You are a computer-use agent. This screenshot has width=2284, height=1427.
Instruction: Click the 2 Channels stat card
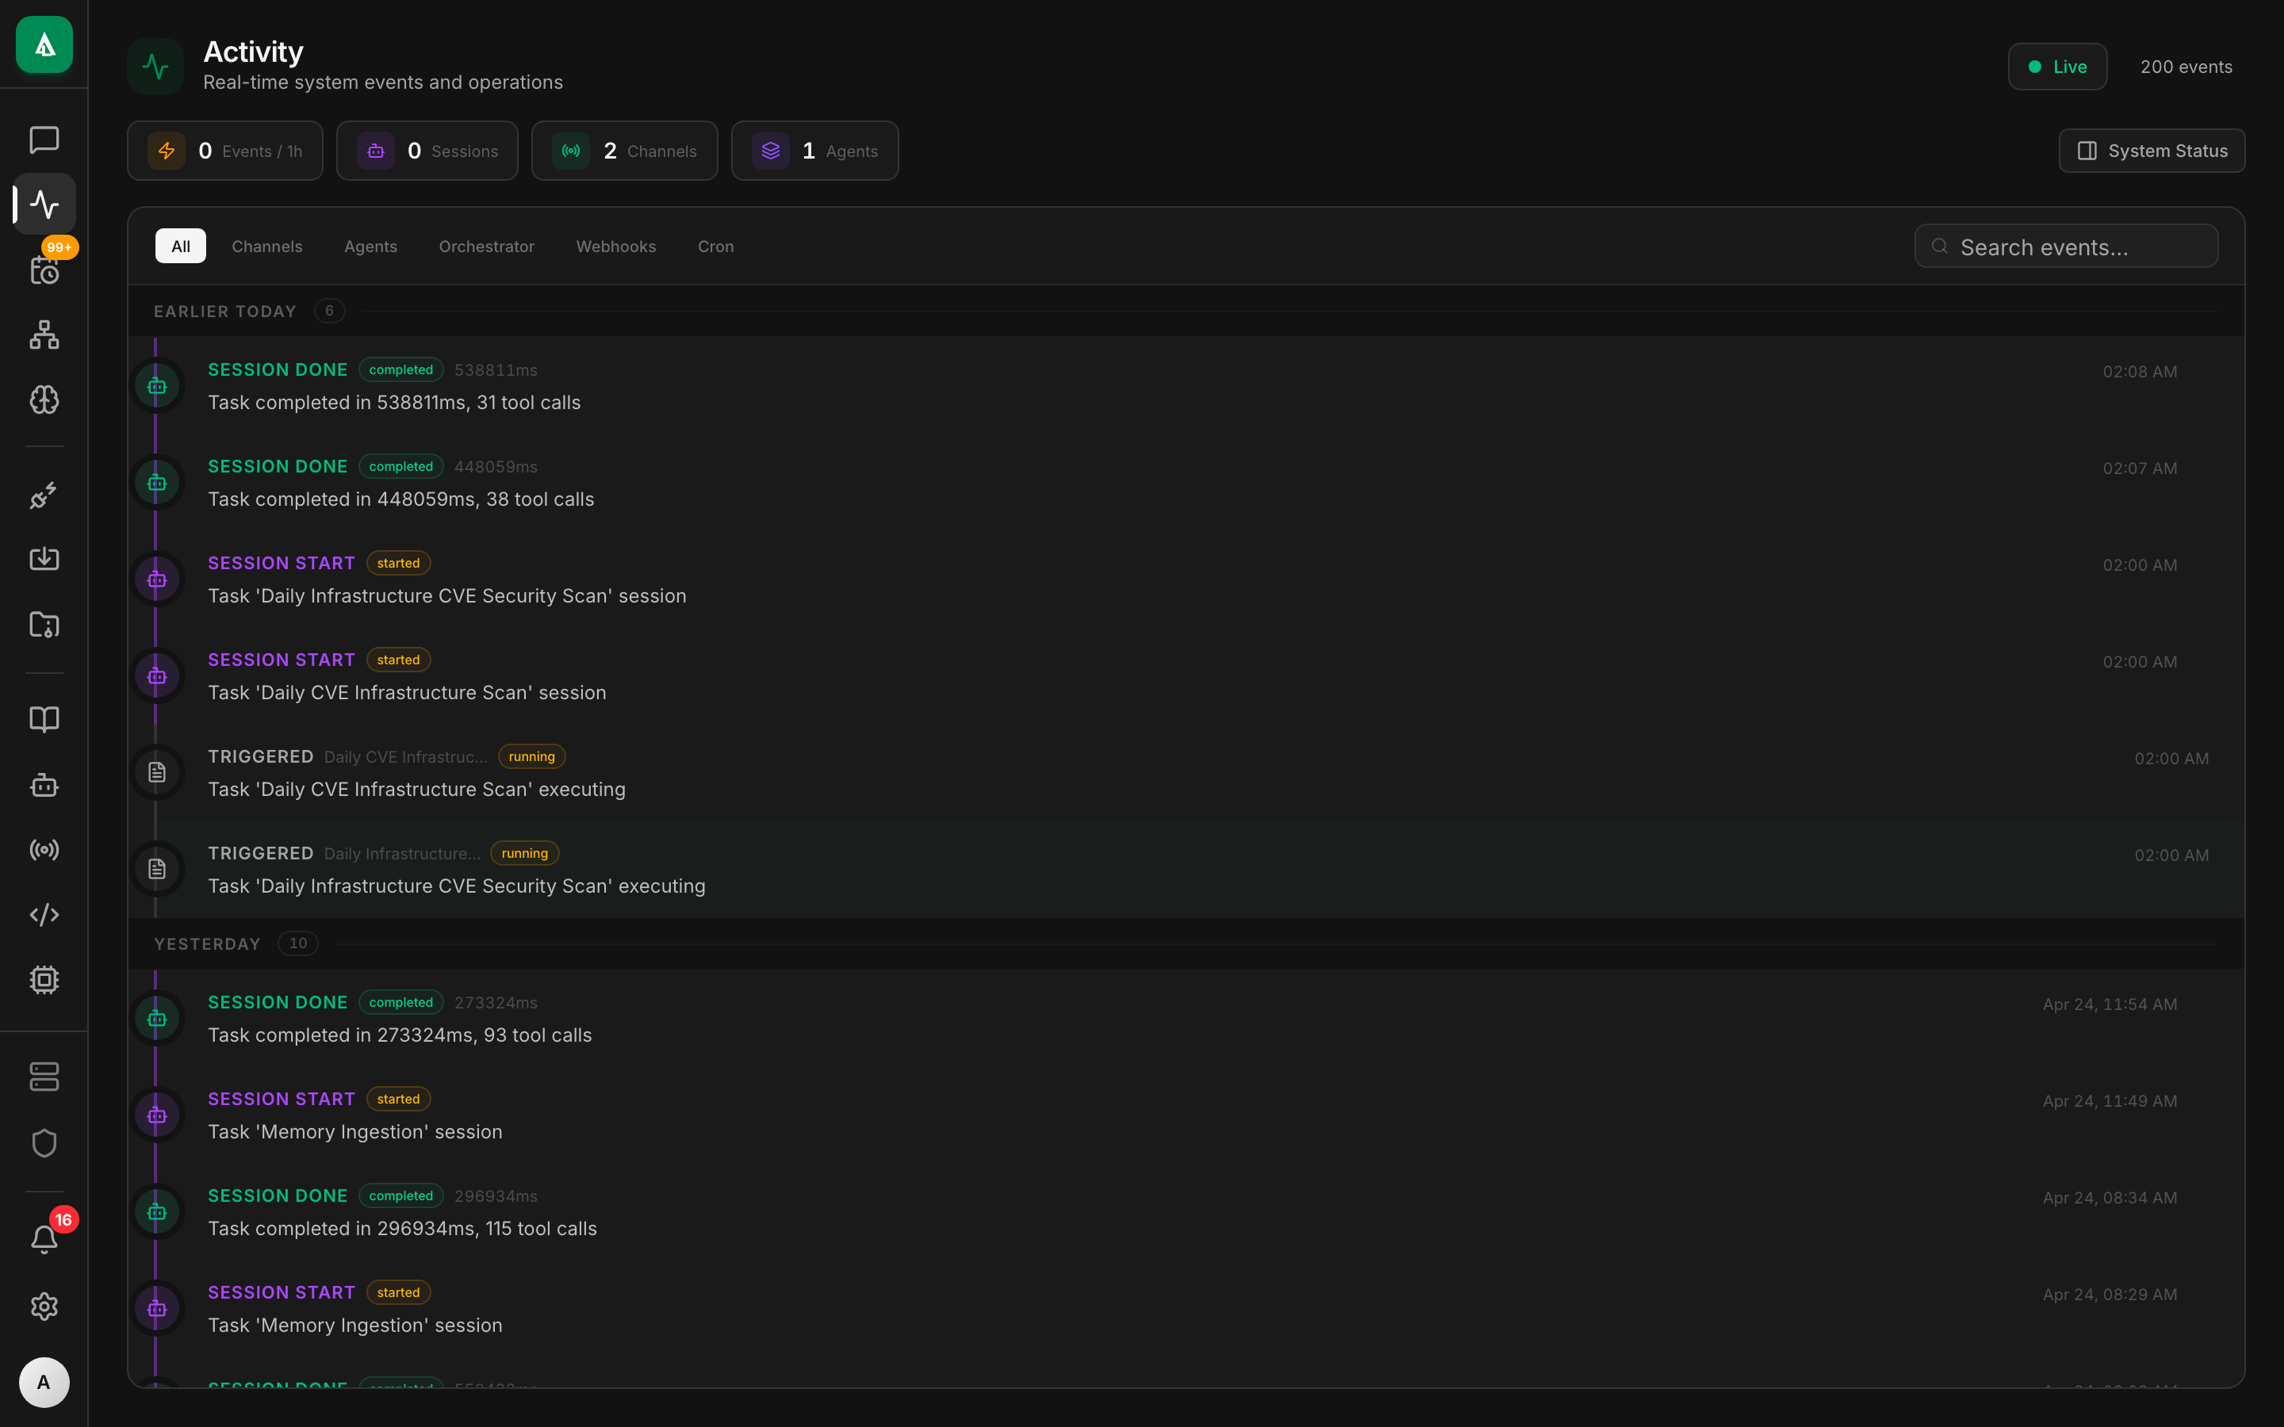(625, 150)
